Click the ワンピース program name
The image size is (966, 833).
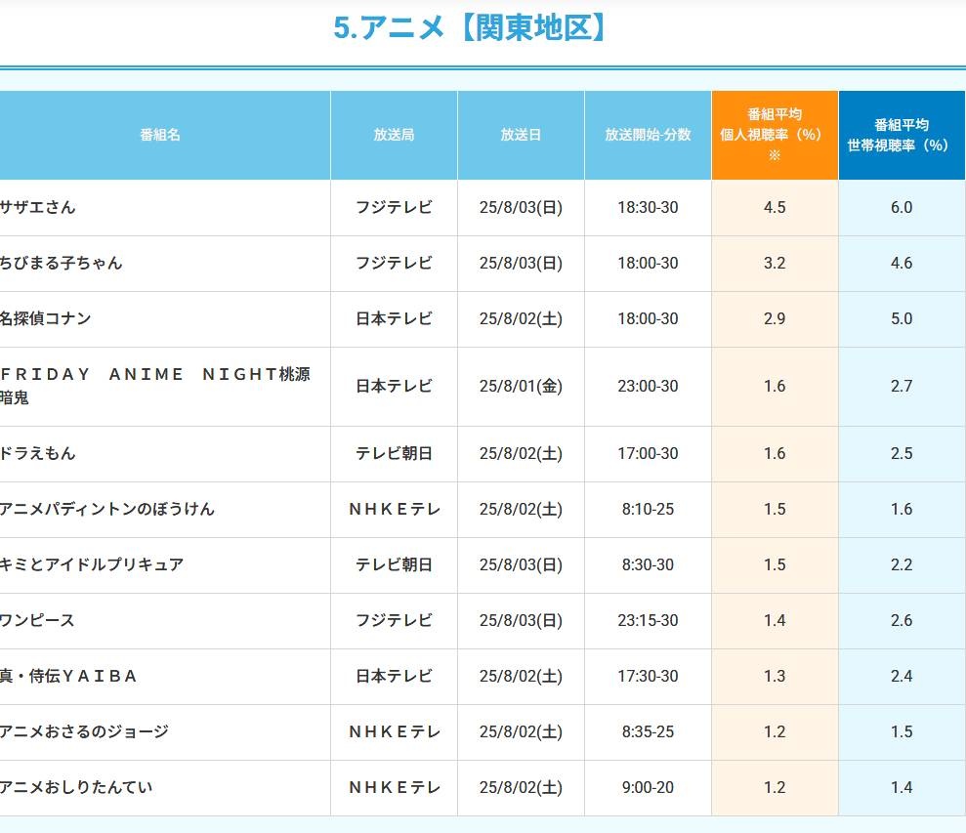[38, 620]
